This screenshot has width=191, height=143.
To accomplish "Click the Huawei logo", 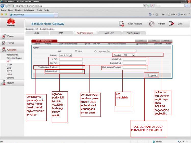I will (x=11, y=22).
